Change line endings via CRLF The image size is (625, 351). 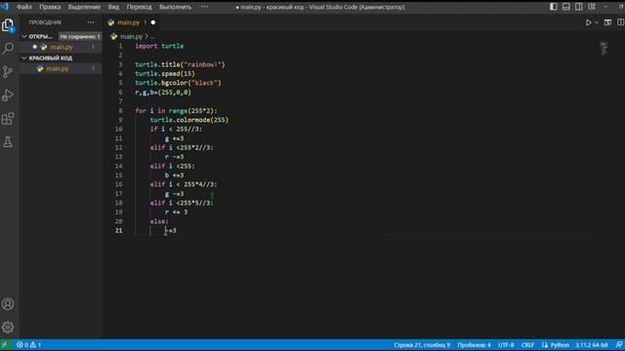[527, 345]
